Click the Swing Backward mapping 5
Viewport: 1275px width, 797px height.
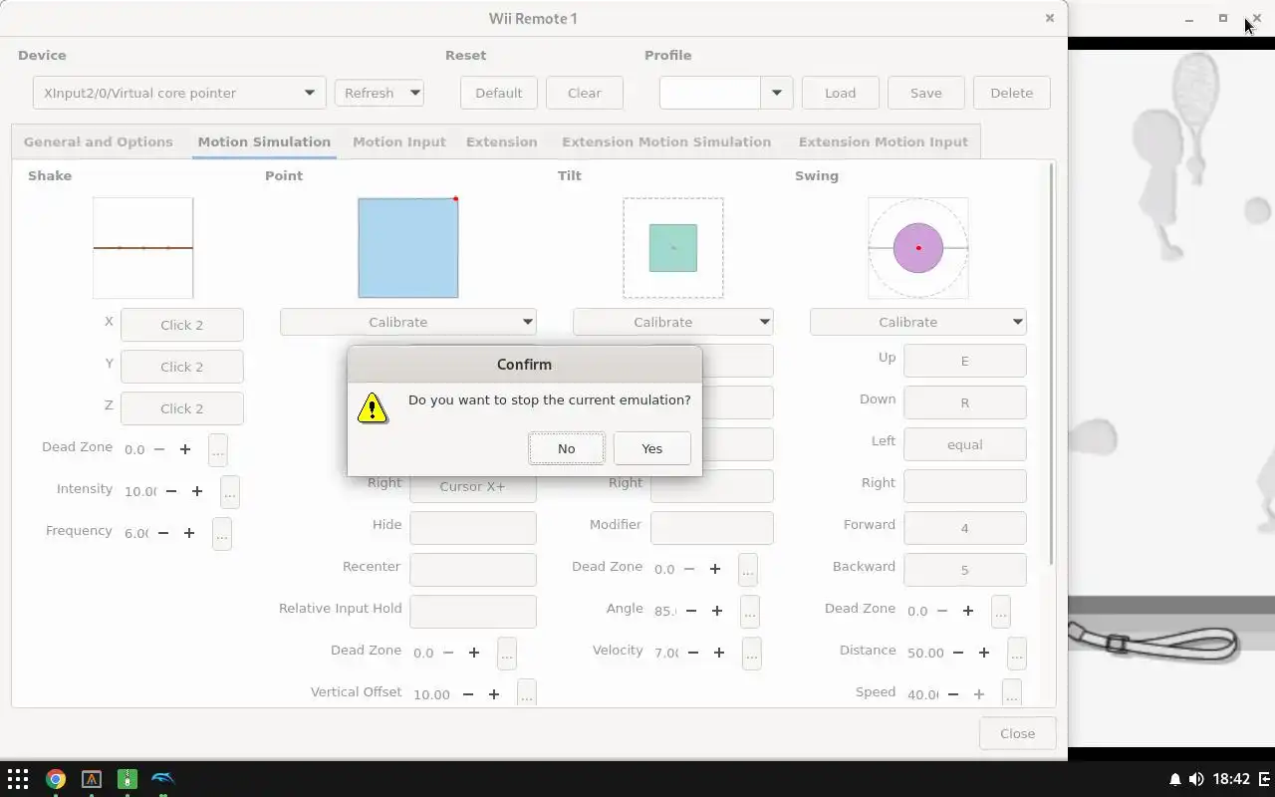pos(965,570)
